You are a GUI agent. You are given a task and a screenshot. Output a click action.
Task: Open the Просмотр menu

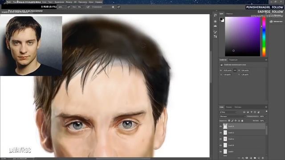pyautogui.click(x=82, y=2)
